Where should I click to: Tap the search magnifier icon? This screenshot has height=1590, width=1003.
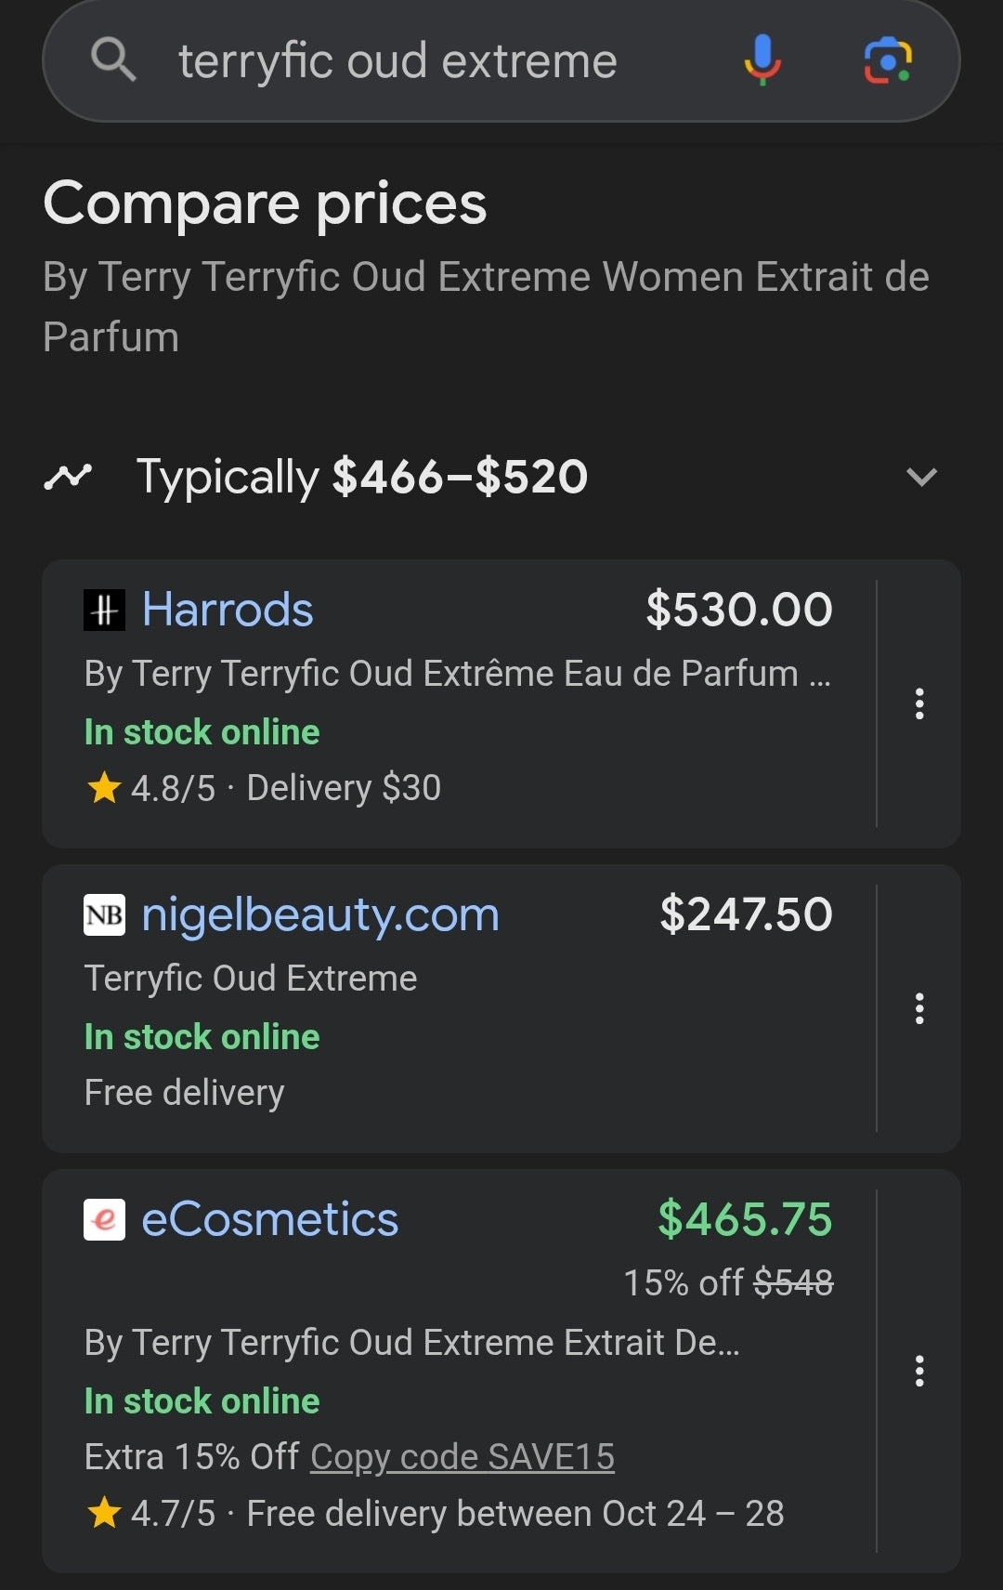113,60
